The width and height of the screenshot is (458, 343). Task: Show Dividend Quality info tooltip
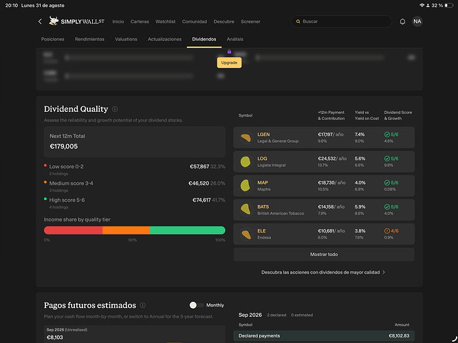115,109
